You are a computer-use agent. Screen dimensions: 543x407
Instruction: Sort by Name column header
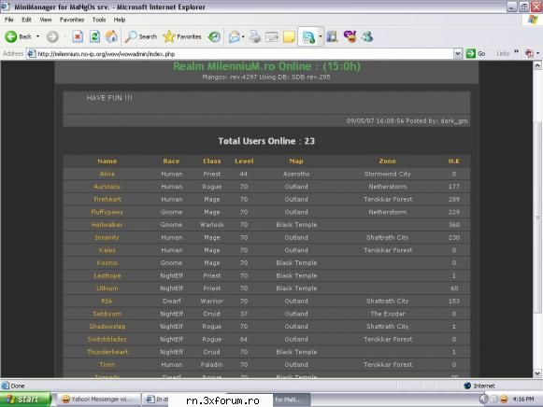pos(107,161)
